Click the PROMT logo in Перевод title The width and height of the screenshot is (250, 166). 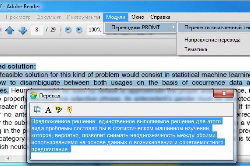33,96
